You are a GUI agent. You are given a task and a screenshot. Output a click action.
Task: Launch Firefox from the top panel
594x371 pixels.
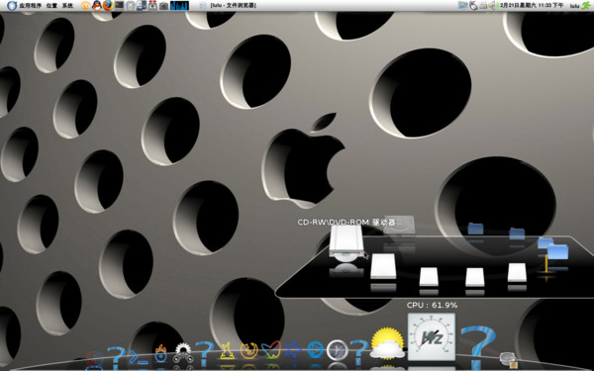[x=108, y=5]
